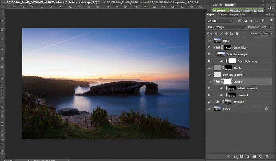
Task: Lock image pixels with brush icon
Action: (221, 34)
